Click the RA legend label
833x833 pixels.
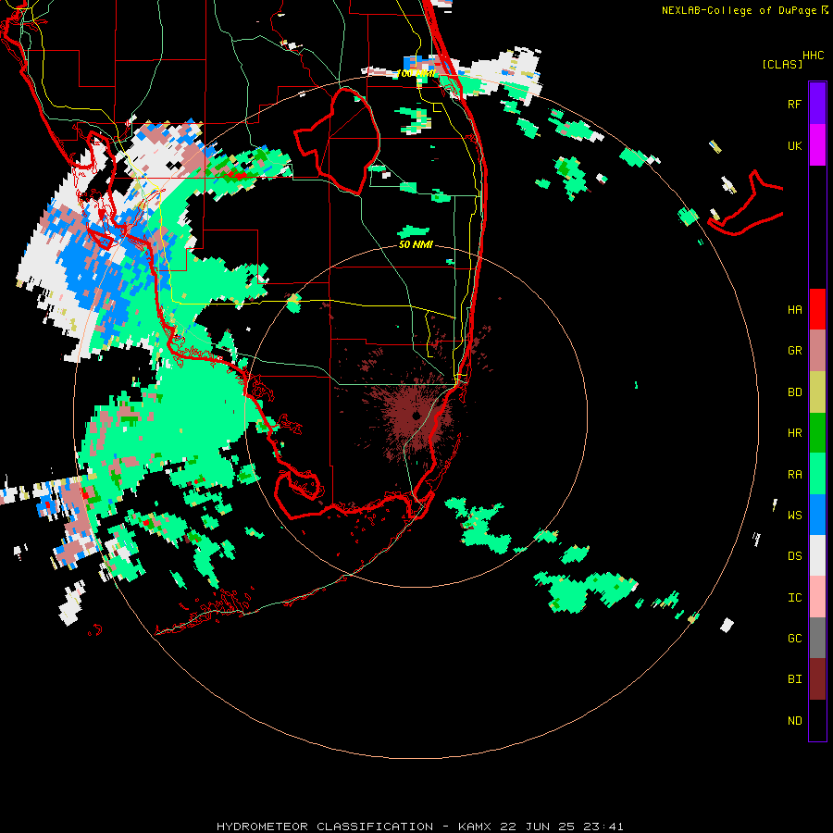794,475
